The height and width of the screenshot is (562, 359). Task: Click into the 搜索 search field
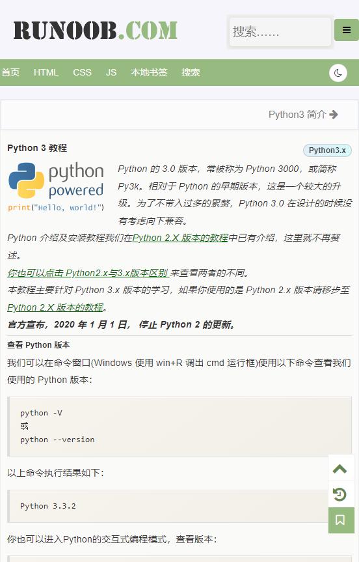[280, 32]
